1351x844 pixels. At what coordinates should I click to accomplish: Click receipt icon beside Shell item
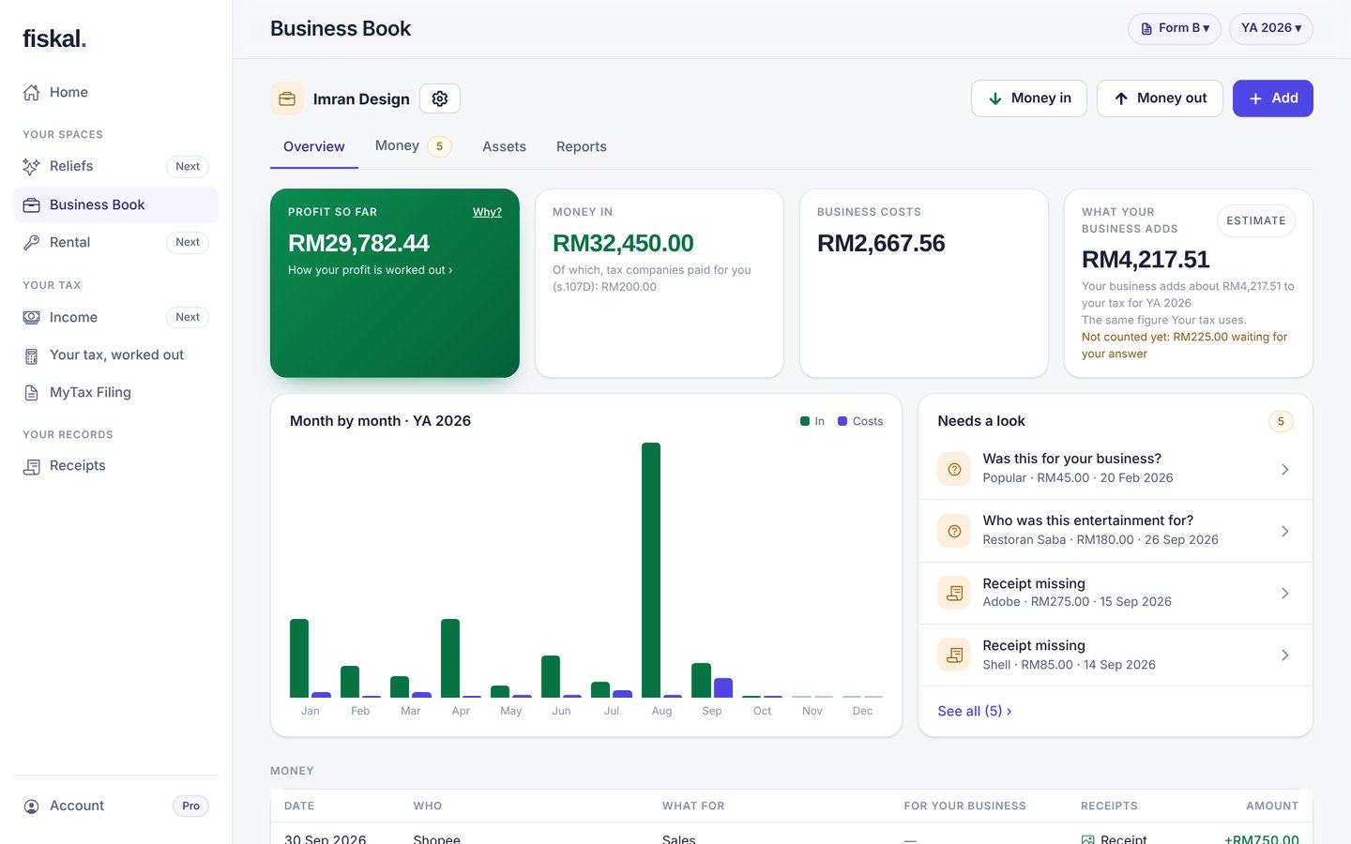coord(954,655)
